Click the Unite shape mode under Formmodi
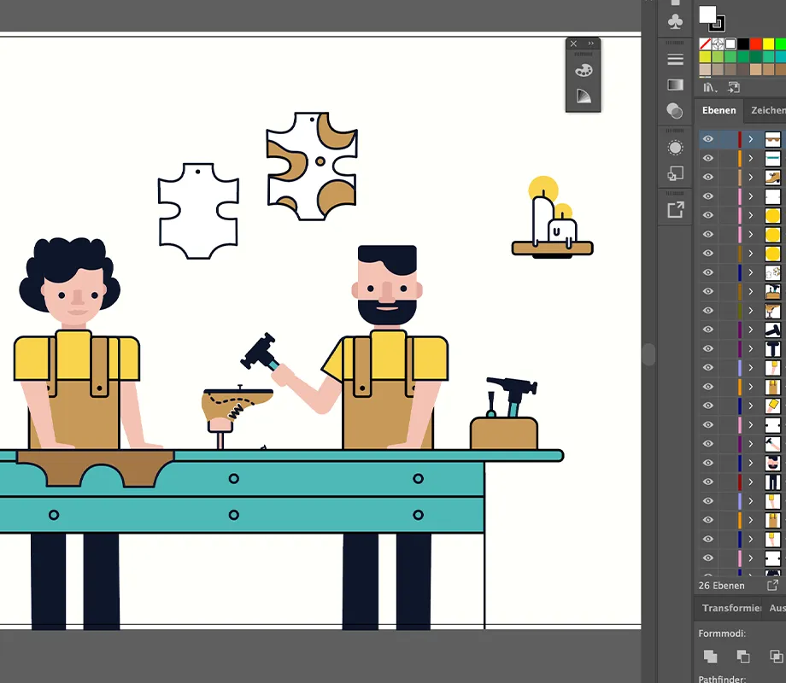The width and height of the screenshot is (786, 683). coord(710,656)
